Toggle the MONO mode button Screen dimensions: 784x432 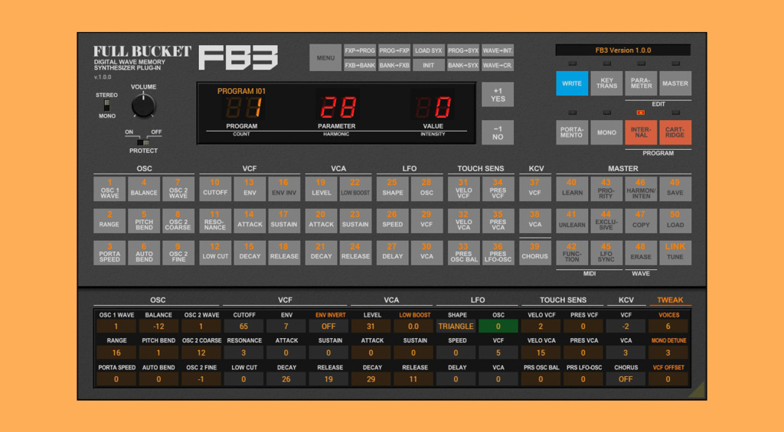(606, 132)
